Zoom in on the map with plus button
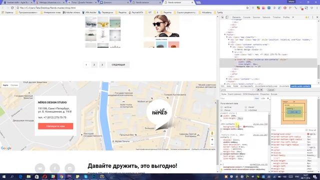 click(212, 139)
